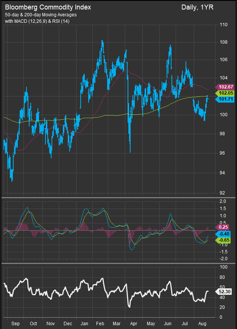Screen dimensions: 237x329
Task: Click the Apr label on the time axis
Action: click(133, 324)
